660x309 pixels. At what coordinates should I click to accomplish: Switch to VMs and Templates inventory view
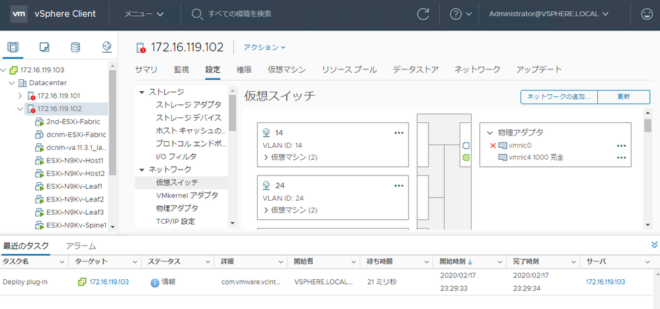pyautogui.click(x=44, y=47)
